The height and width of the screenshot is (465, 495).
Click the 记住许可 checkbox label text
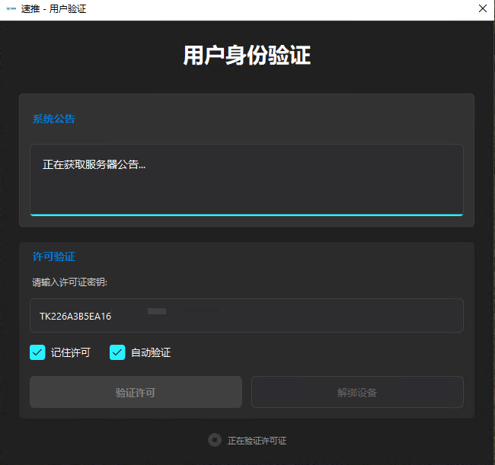[71, 352]
